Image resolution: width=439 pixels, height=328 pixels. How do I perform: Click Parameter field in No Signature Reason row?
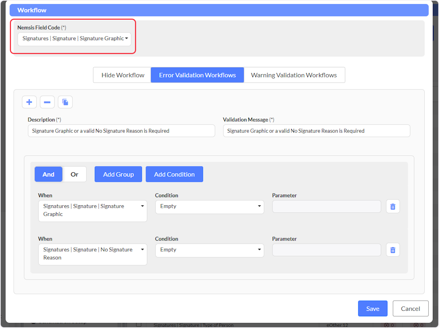[327, 250]
